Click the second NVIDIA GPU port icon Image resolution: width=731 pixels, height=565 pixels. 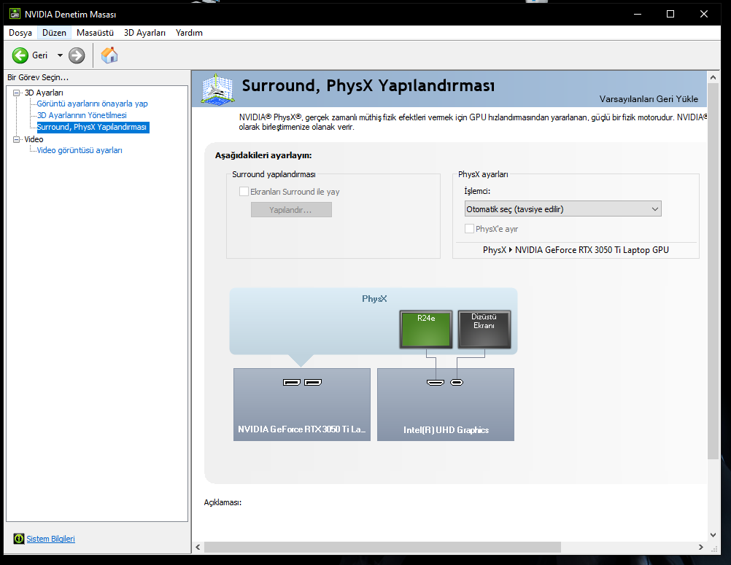point(313,383)
